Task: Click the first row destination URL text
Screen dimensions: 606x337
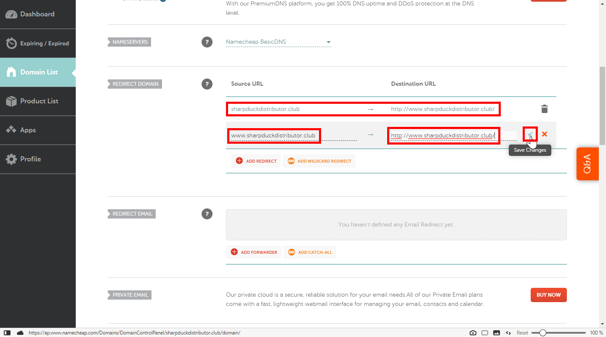Action: point(443,109)
